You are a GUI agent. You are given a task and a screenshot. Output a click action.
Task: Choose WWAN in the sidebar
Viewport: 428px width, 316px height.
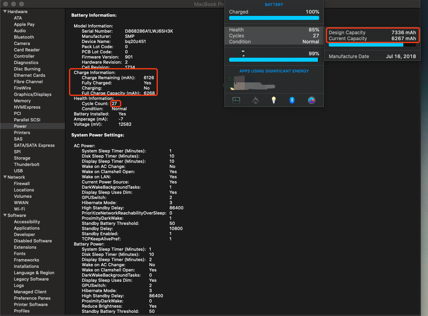[21, 203]
